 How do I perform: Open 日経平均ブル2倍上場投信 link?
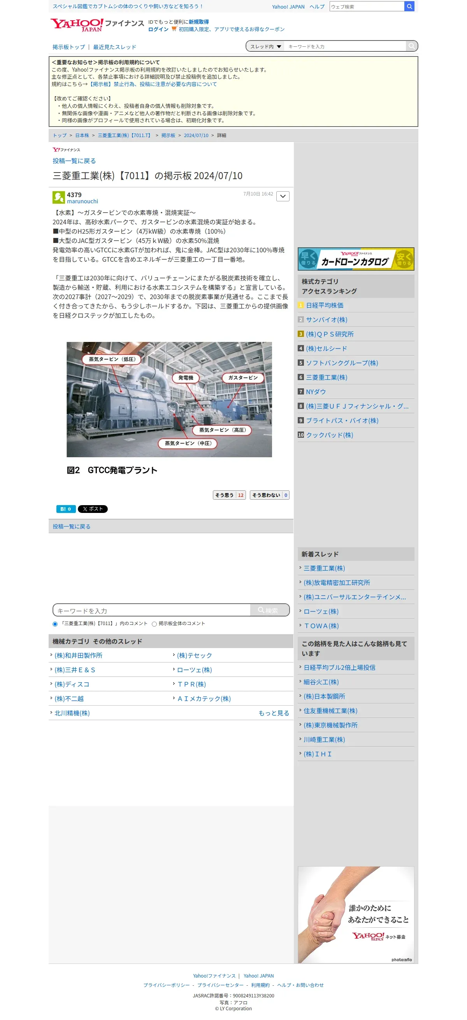340,667
